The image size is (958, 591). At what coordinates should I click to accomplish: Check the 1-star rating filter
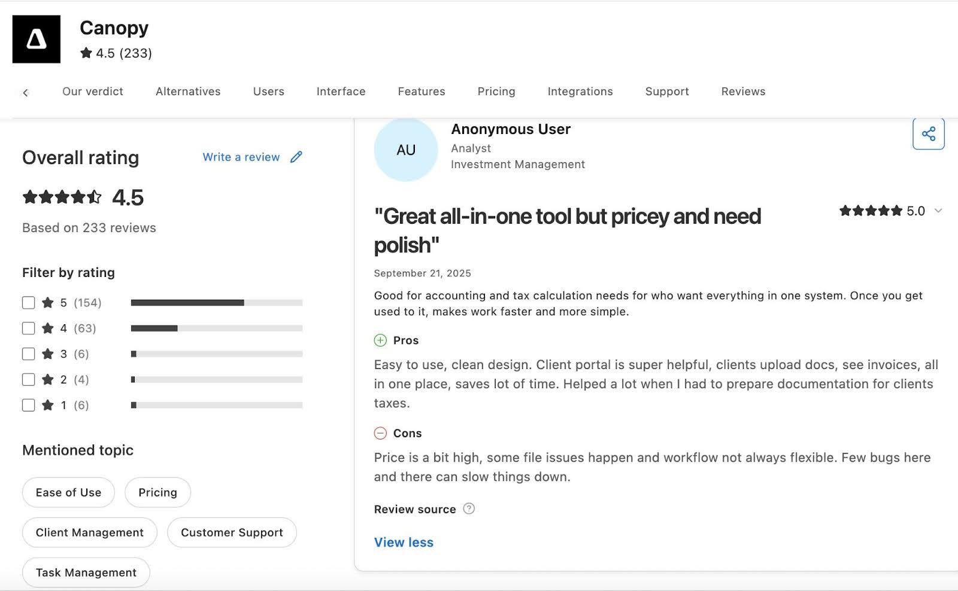(x=28, y=405)
